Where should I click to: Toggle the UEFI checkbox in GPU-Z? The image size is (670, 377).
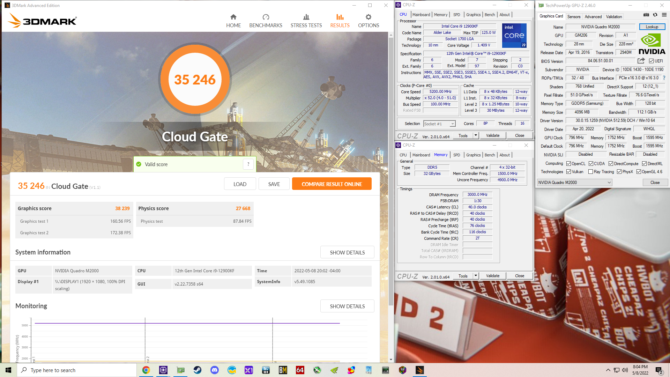coord(651,61)
